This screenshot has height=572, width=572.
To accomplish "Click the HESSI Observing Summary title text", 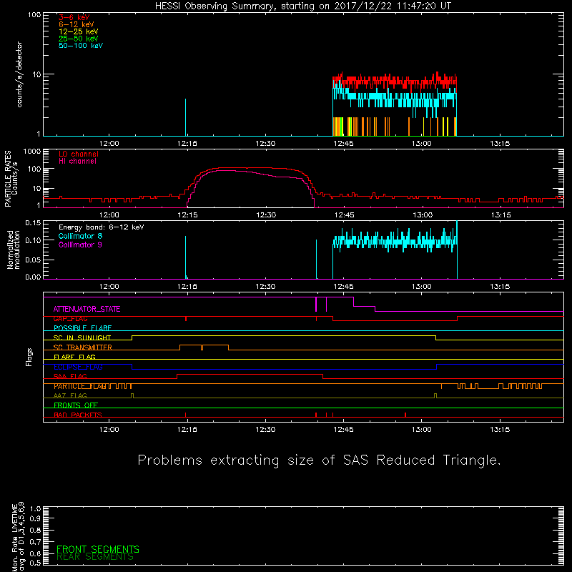I will pyautogui.click(x=302, y=6).
